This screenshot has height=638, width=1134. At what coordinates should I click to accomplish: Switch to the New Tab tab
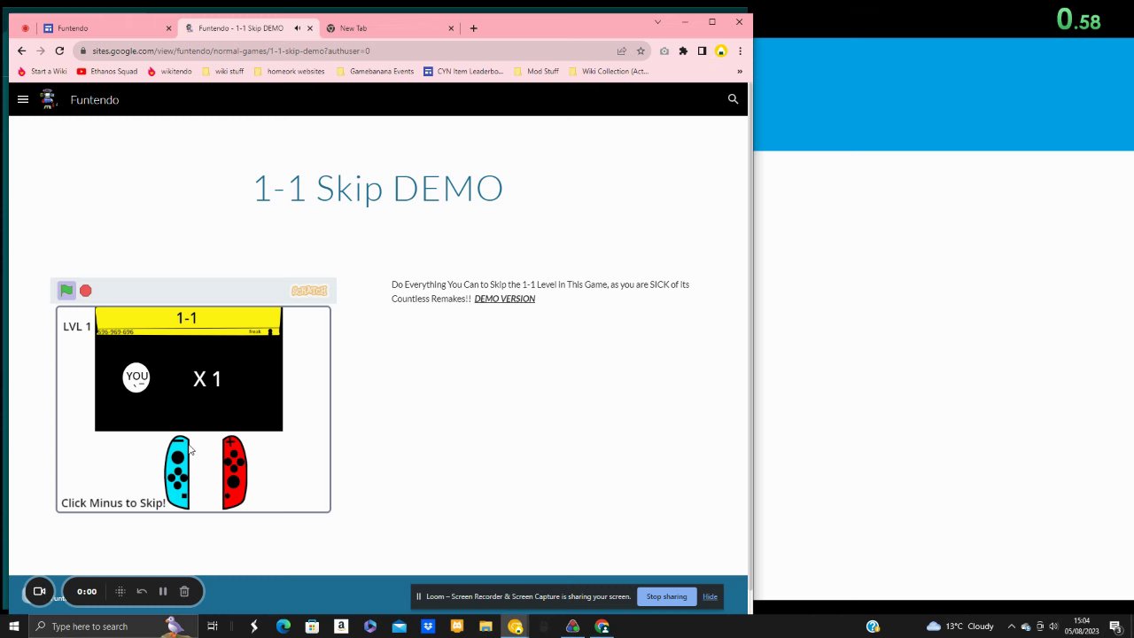coord(388,27)
